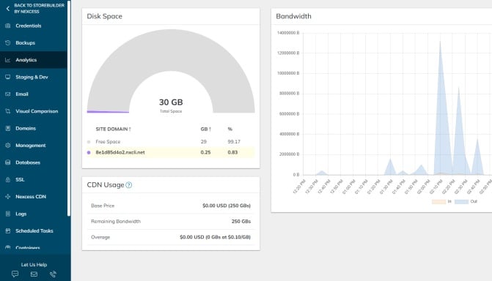Click the 0.83 percent cell
This screenshot has width=492, height=281.
(232, 152)
